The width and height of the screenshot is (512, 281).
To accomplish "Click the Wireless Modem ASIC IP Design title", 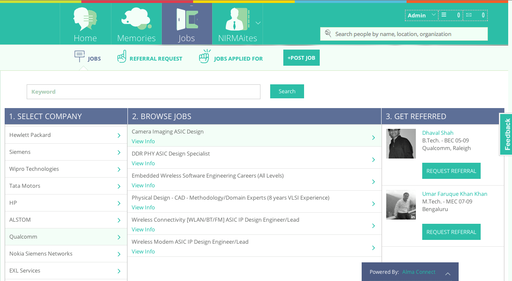I will point(190,242).
